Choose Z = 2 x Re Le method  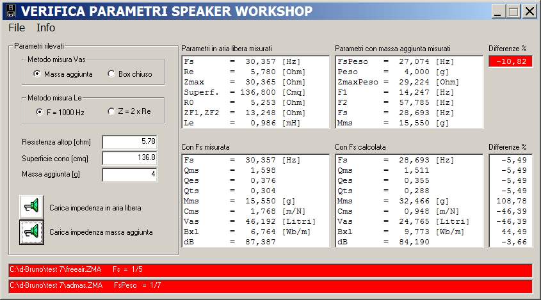point(129,111)
